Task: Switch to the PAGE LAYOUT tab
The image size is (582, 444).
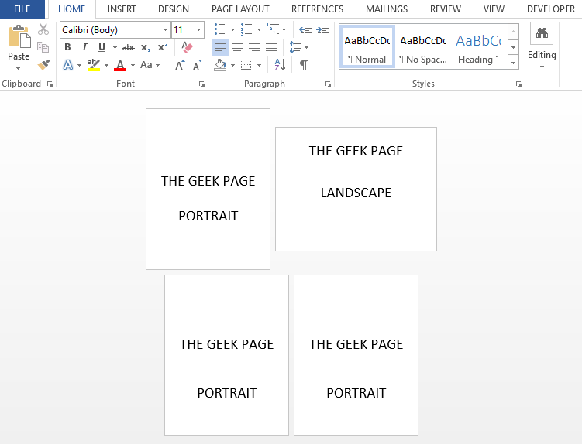Action: pos(240,9)
